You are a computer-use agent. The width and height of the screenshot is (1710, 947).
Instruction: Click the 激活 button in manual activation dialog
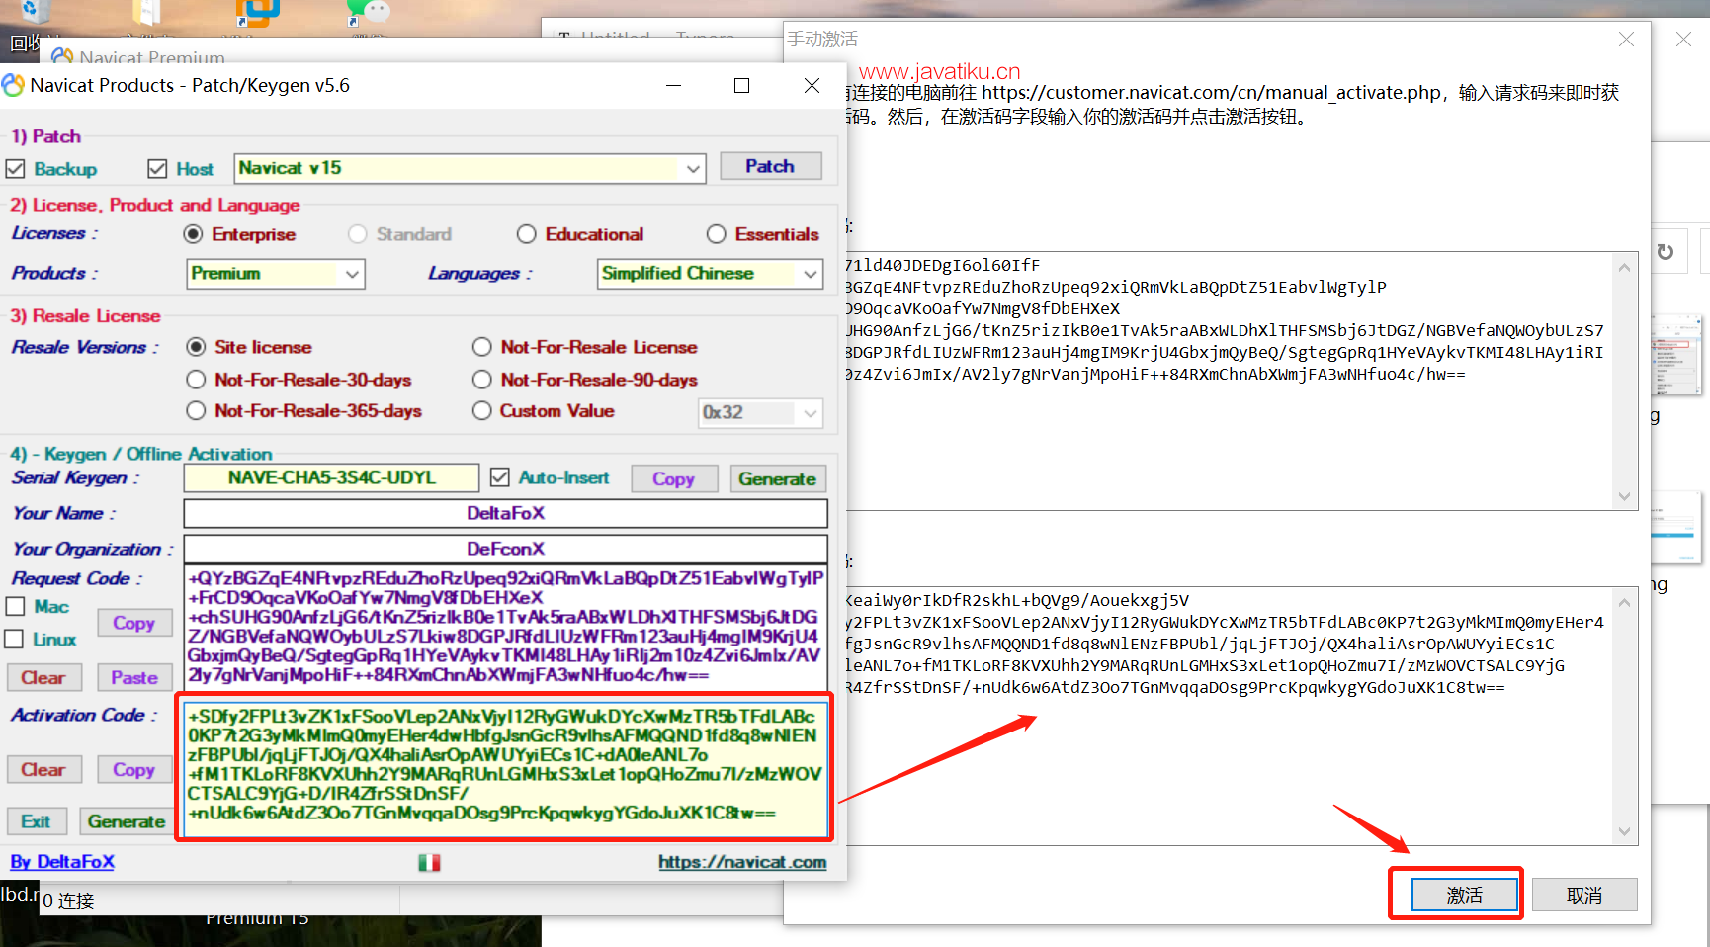click(1464, 895)
